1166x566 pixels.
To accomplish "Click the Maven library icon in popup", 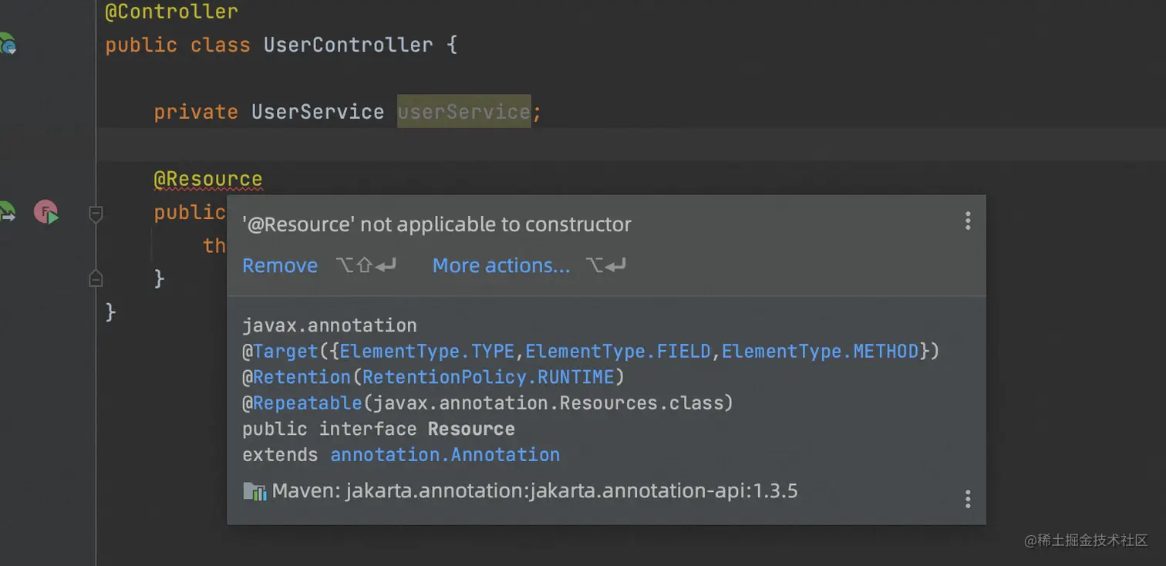I will 254,491.
